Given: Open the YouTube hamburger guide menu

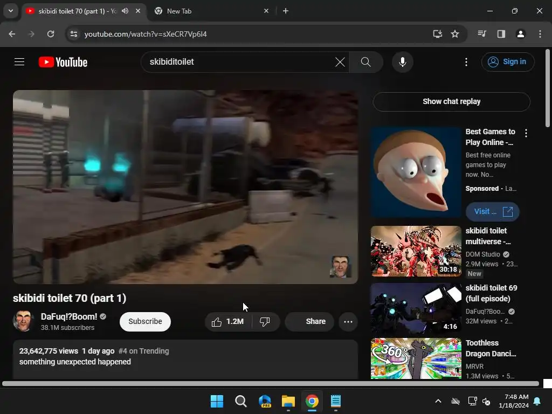Looking at the screenshot, I should [19, 62].
